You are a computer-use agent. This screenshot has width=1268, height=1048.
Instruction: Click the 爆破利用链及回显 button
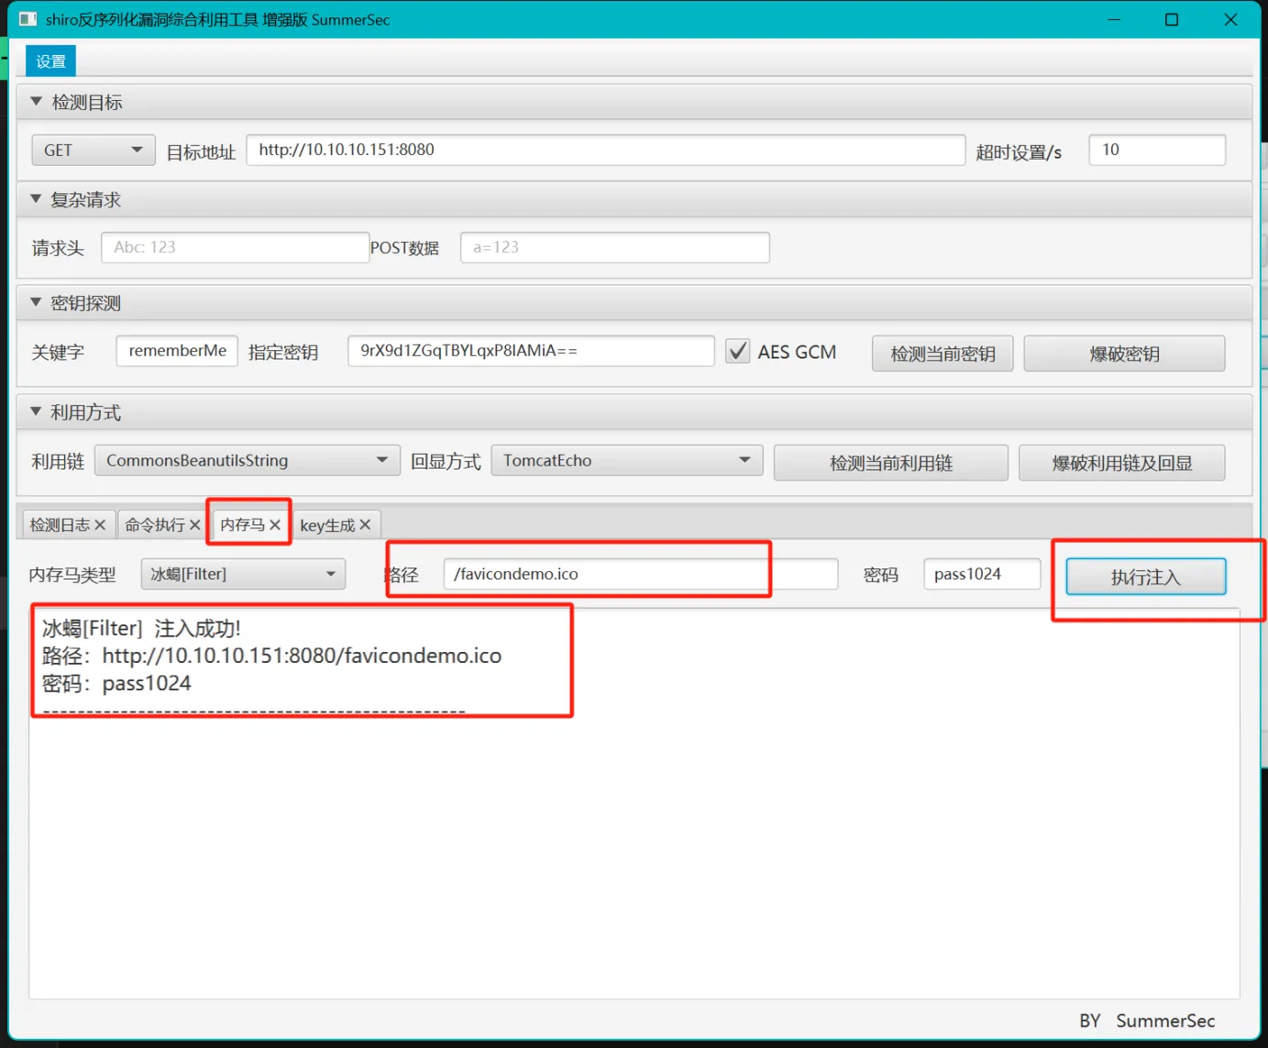(x=1122, y=463)
